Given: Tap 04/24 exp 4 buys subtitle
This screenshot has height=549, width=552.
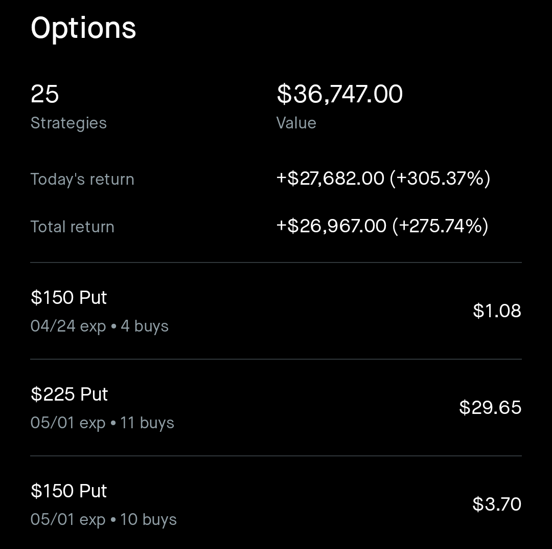Looking at the screenshot, I should (x=99, y=326).
